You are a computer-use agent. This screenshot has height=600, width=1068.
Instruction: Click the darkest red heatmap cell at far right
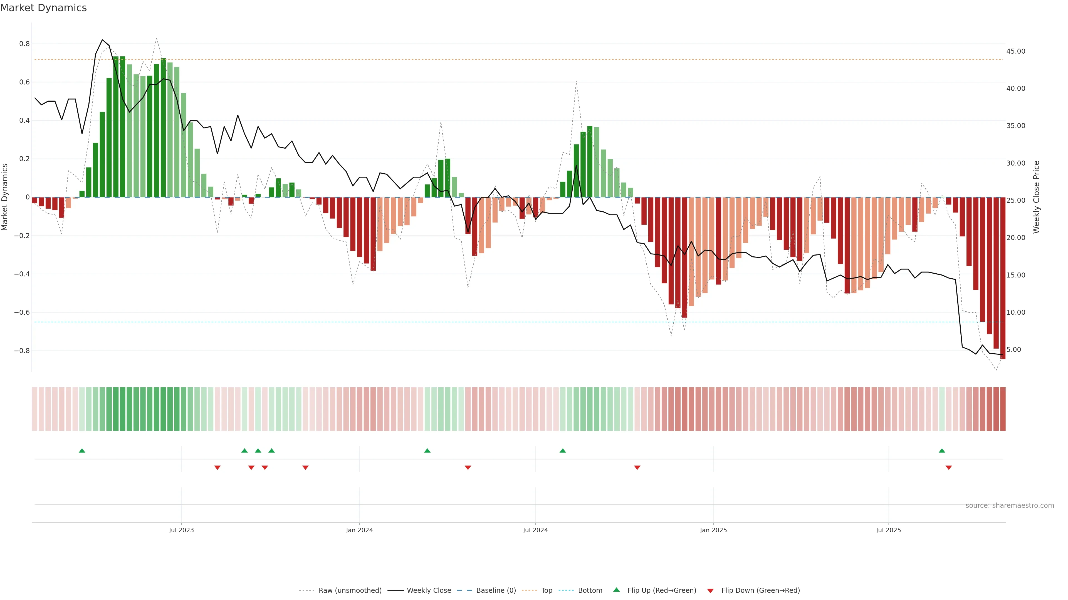coord(1002,409)
